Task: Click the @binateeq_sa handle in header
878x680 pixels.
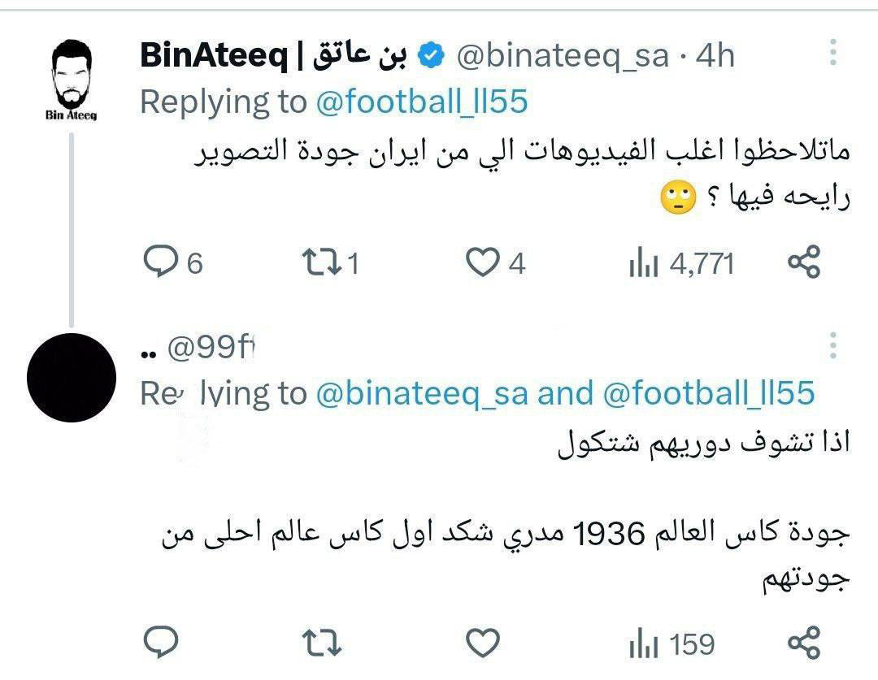Action: pos(563,56)
